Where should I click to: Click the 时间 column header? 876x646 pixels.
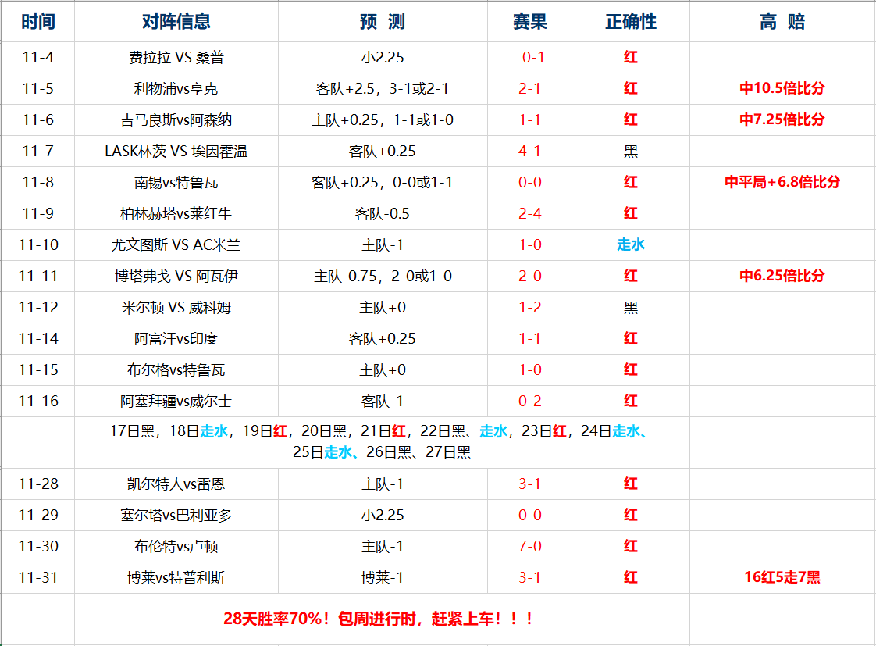(x=38, y=22)
